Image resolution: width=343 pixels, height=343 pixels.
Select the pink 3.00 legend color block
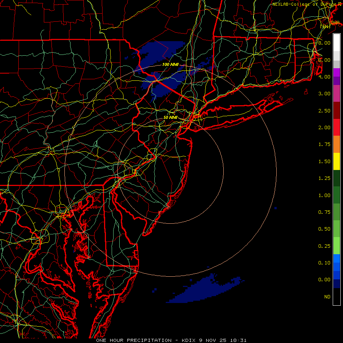coord(337,93)
